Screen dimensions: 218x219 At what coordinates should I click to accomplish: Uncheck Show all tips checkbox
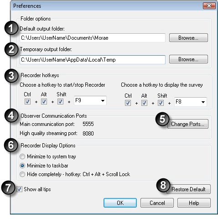pos(19,189)
